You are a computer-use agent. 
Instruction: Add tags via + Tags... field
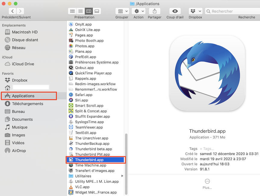[x=207, y=149]
